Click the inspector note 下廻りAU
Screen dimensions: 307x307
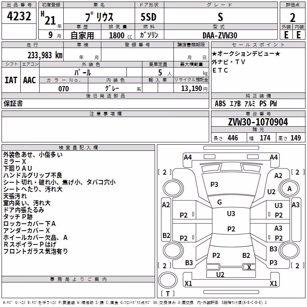[17, 168]
